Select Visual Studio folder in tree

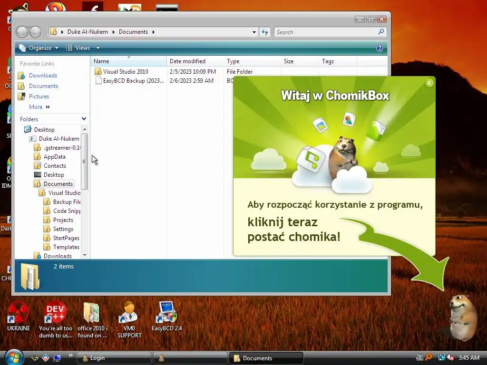(x=59, y=193)
